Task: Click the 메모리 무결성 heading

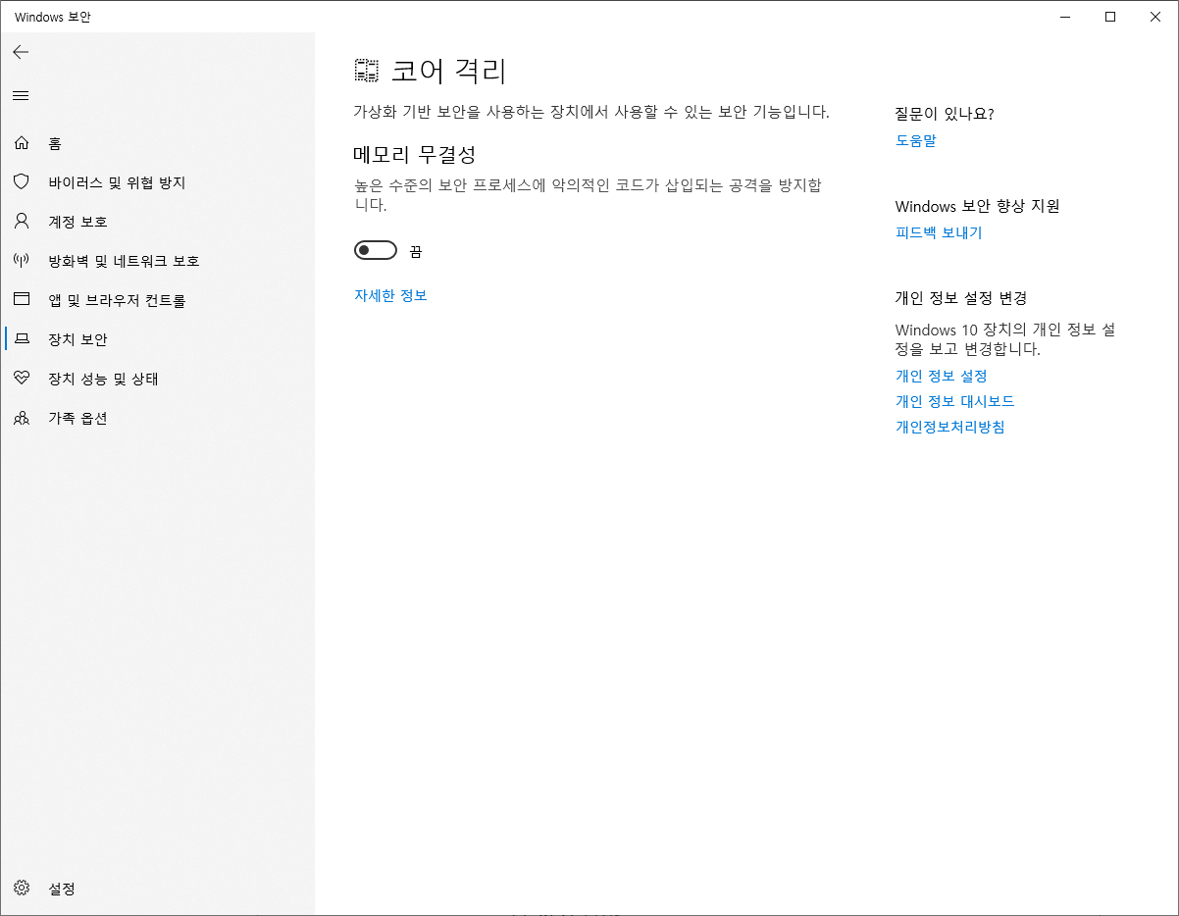Action: coord(415,154)
